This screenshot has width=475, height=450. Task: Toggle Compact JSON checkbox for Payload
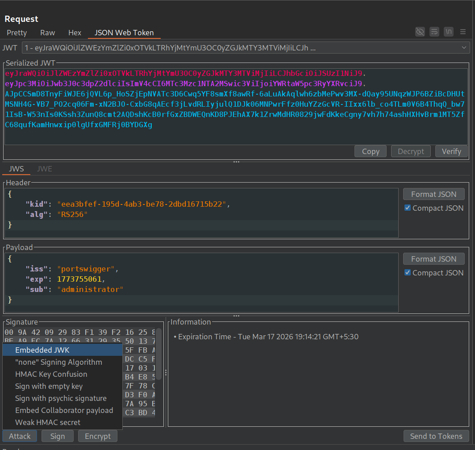coord(407,273)
